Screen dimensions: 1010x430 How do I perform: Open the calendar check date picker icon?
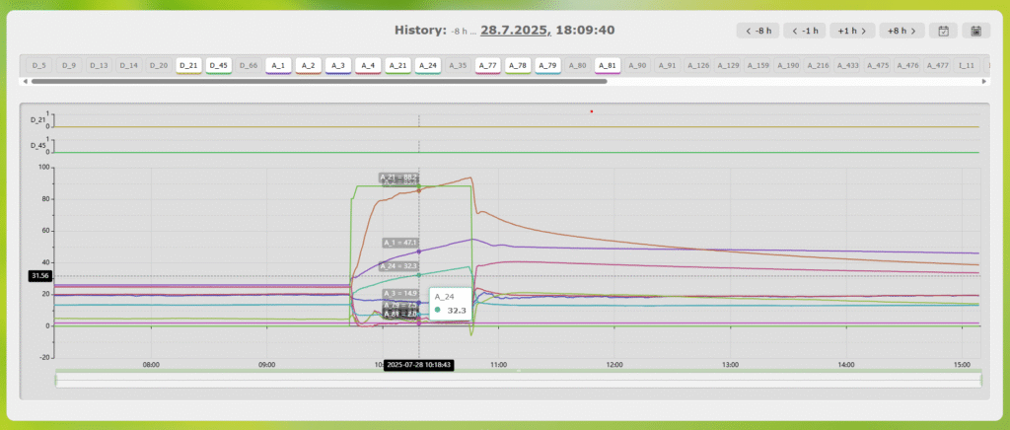[944, 31]
